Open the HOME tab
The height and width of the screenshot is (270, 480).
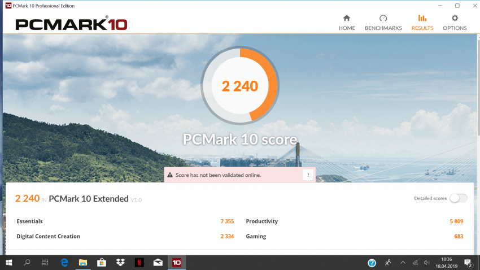coord(347,23)
